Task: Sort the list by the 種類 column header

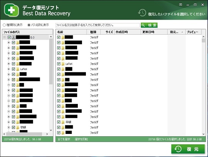Action: tap(93, 32)
